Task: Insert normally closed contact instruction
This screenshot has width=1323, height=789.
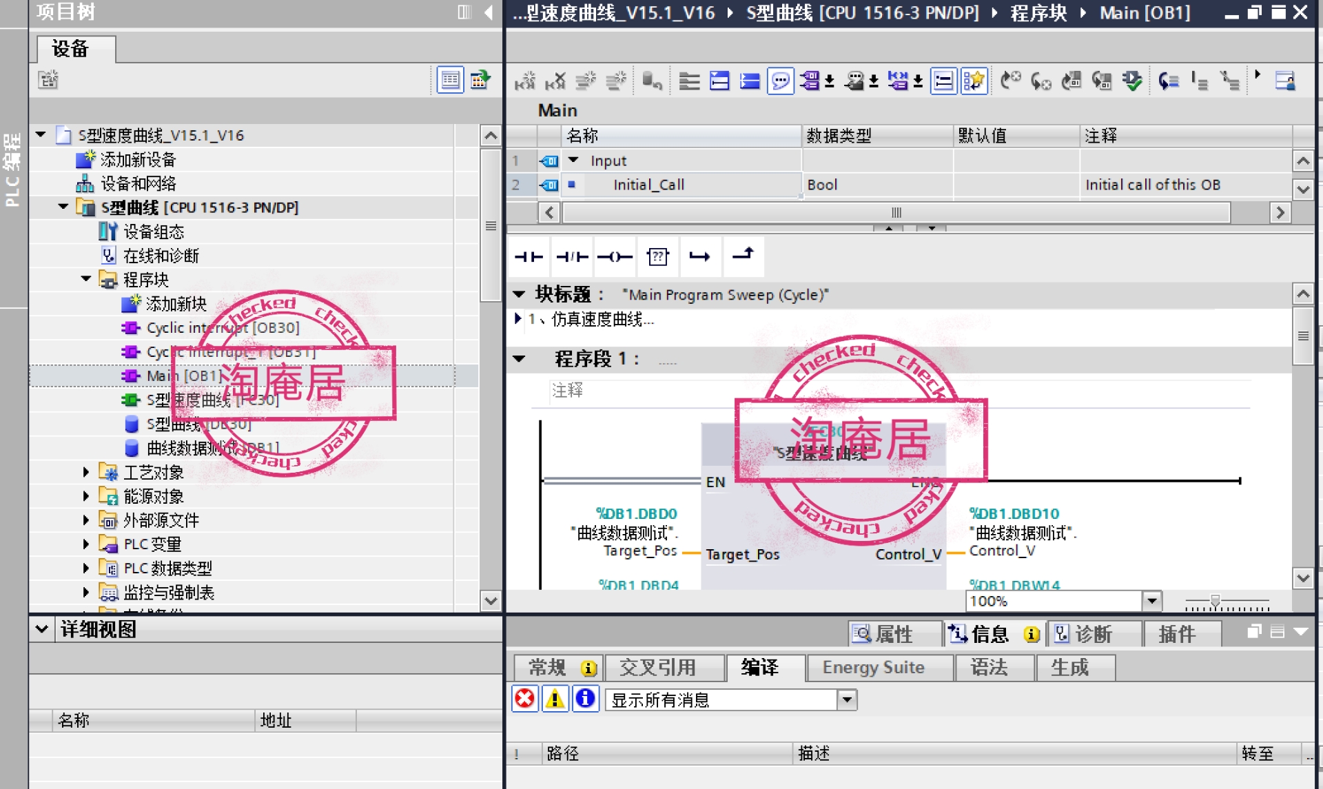Action: click(x=572, y=257)
